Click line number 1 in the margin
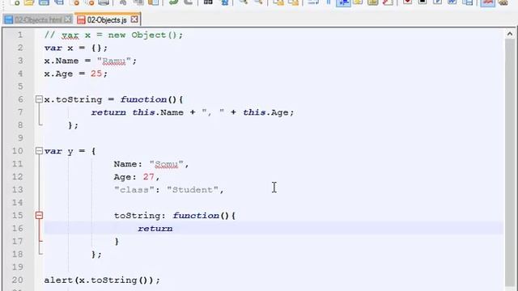This screenshot has width=518, height=291. (x=20, y=35)
